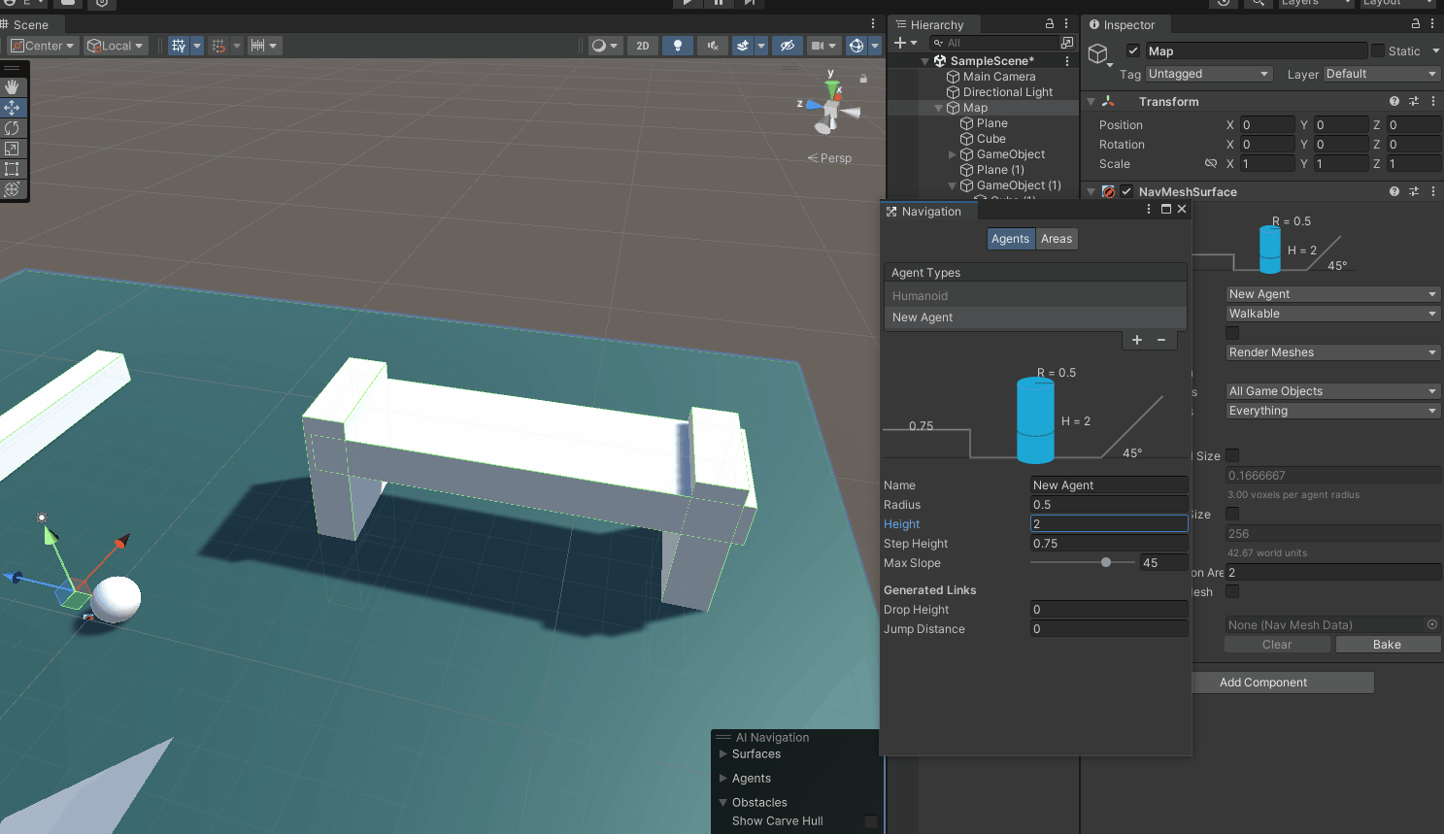Screen dimensions: 1444x834
Task: Select Humanoid agent type
Action: click(1035, 296)
